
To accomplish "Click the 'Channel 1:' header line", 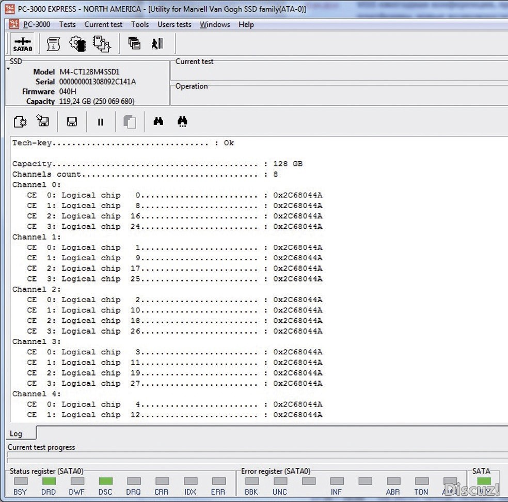I will [x=37, y=237].
